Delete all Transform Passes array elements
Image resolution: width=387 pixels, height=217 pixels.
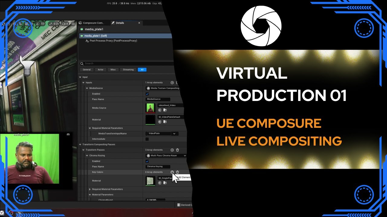coord(177,150)
